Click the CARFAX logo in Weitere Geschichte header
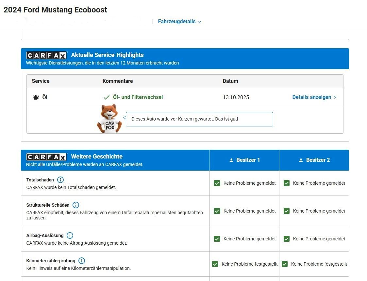The image size is (367, 281). coord(47,157)
